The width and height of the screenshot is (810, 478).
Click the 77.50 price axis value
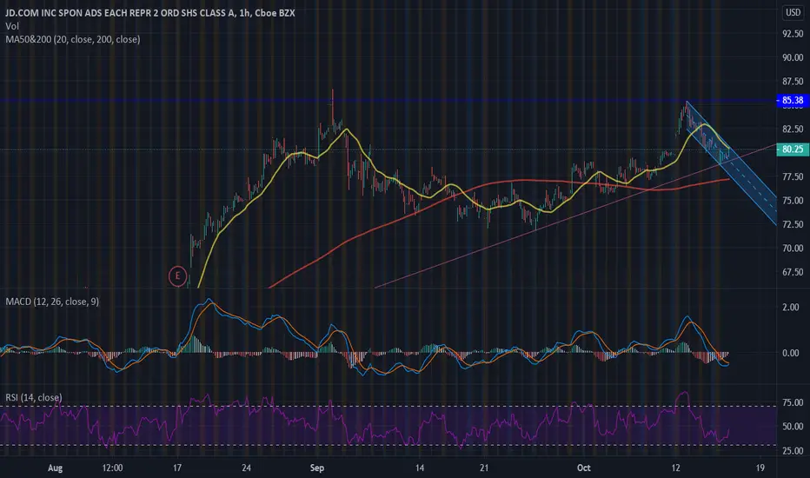(793, 176)
